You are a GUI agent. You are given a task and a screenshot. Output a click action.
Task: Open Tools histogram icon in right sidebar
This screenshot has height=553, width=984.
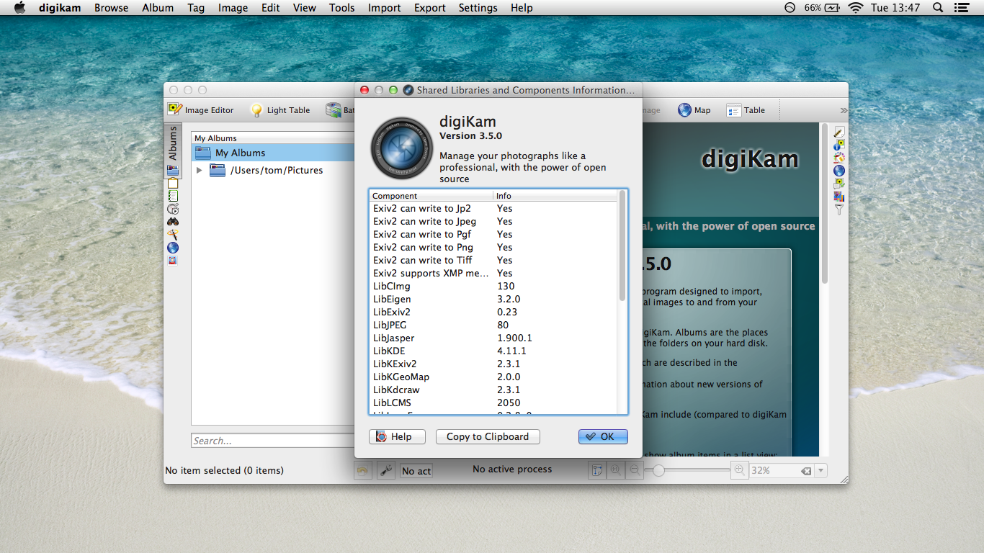tap(839, 197)
